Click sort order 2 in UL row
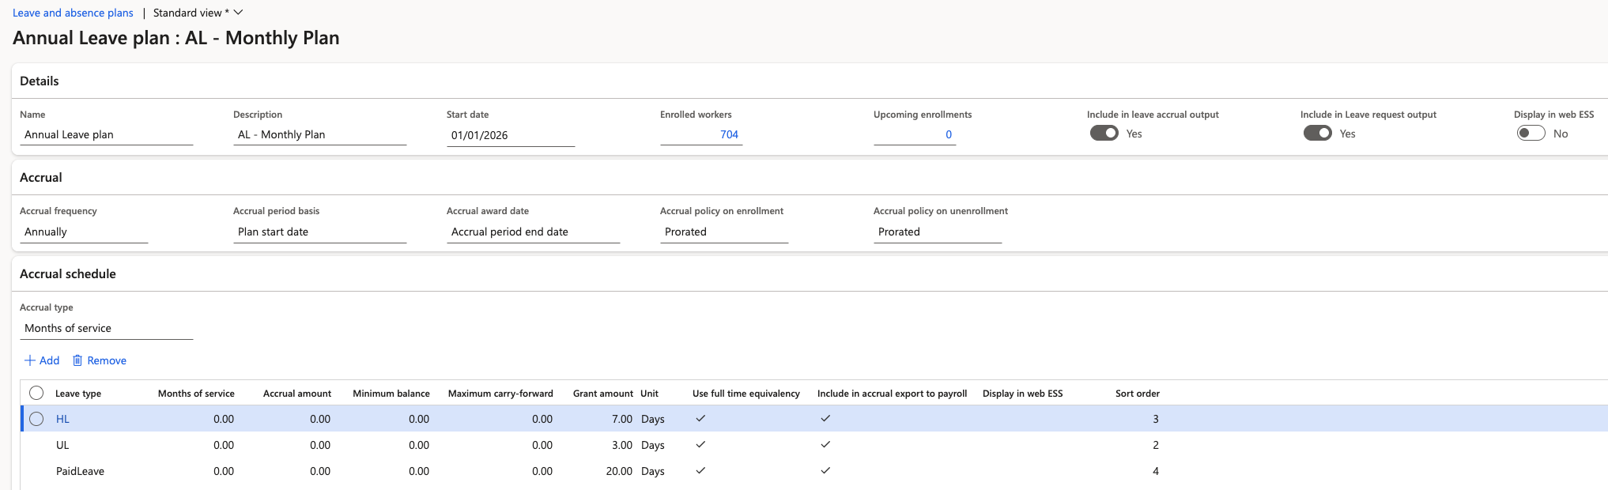 [1156, 445]
